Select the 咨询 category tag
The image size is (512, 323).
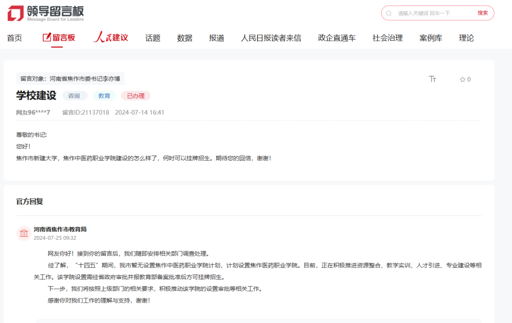click(x=74, y=96)
